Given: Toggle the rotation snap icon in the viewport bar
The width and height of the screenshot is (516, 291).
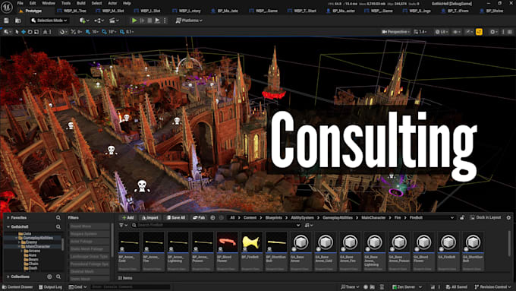Looking at the screenshot, I should tap(104, 32).
